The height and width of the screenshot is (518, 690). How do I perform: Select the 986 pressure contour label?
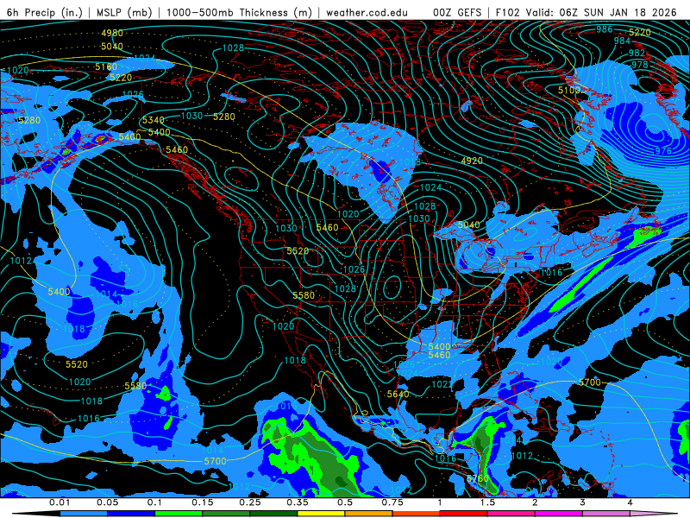point(605,29)
